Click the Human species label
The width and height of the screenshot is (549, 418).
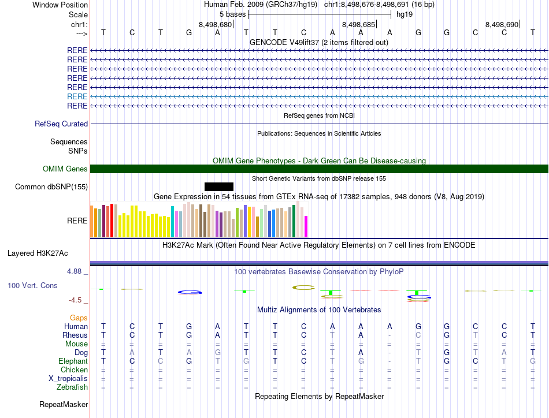pos(76,326)
